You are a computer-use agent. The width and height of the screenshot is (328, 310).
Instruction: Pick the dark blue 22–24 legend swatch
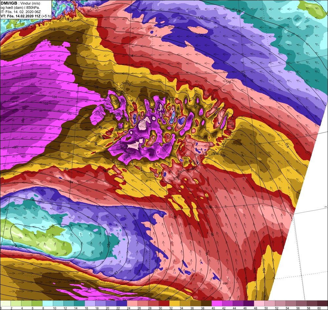(122, 303)
